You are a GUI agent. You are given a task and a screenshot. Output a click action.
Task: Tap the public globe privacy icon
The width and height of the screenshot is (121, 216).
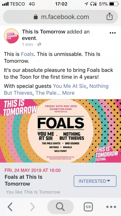(39, 44)
